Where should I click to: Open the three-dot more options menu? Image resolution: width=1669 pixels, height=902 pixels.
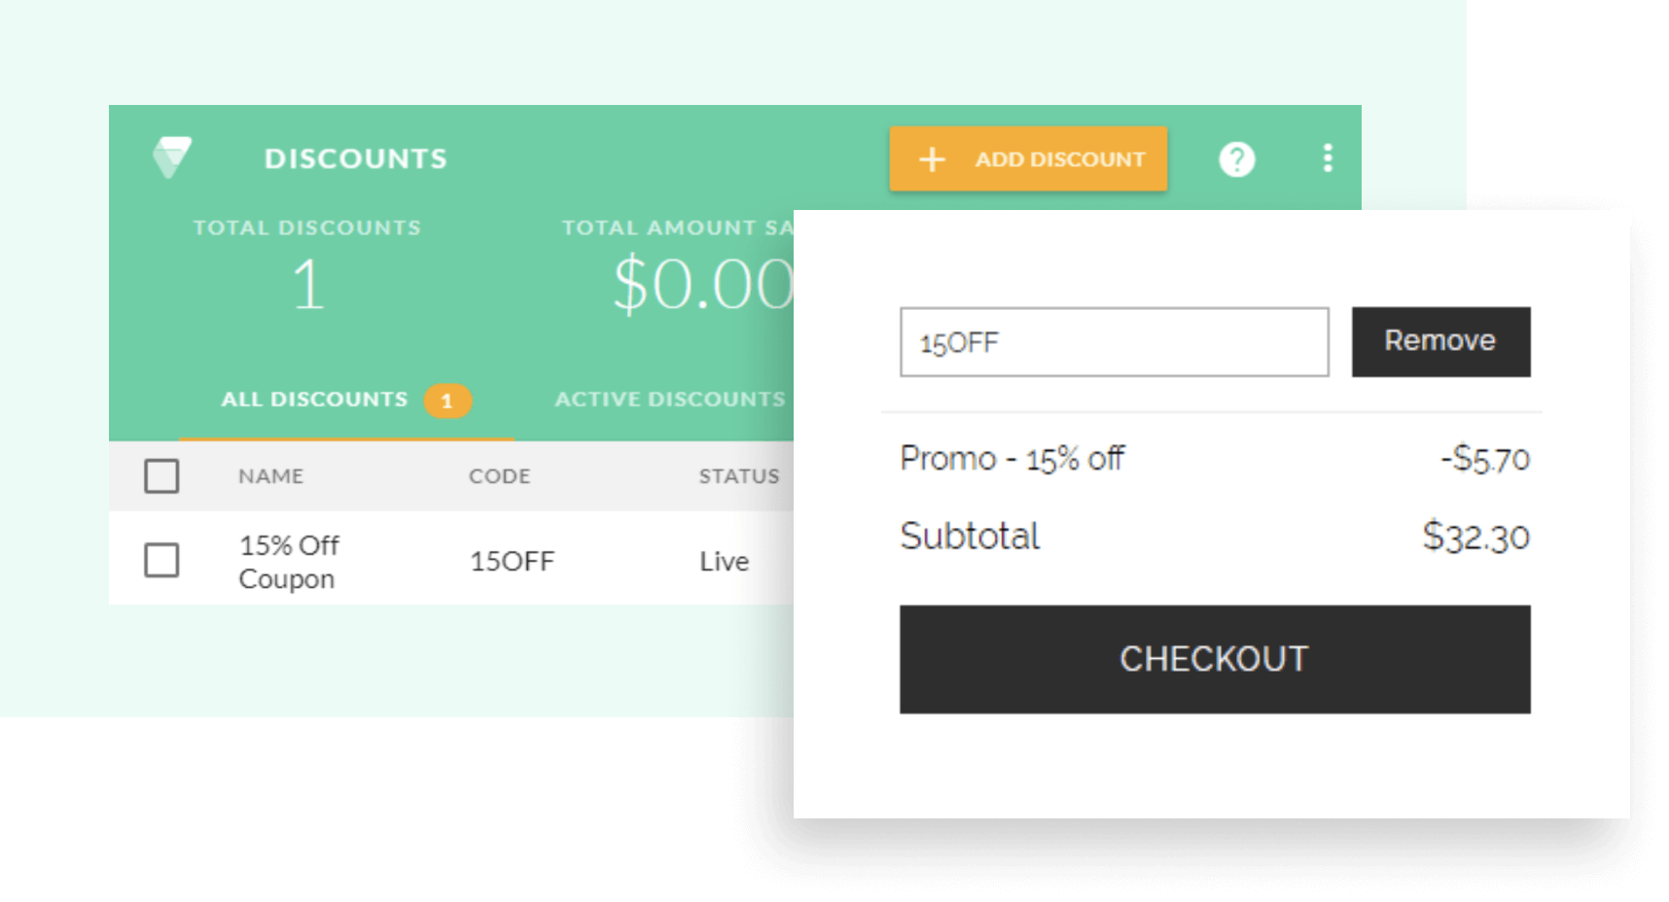pyautogui.click(x=1327, y=158)
